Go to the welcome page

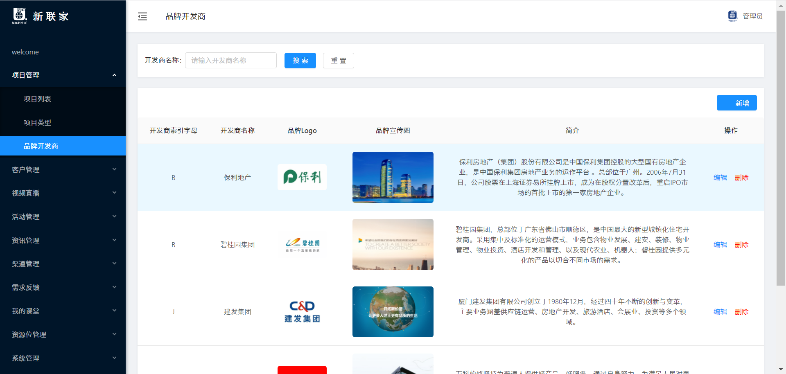63,52
